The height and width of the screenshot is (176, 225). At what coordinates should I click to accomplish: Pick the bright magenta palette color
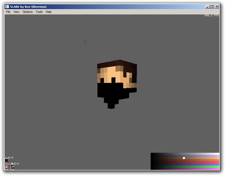[218, 169]
